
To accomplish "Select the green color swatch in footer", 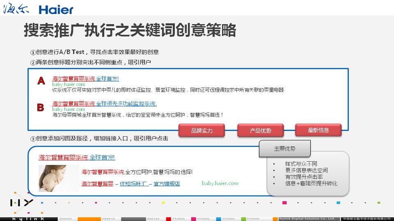I will tap(243, 219).
